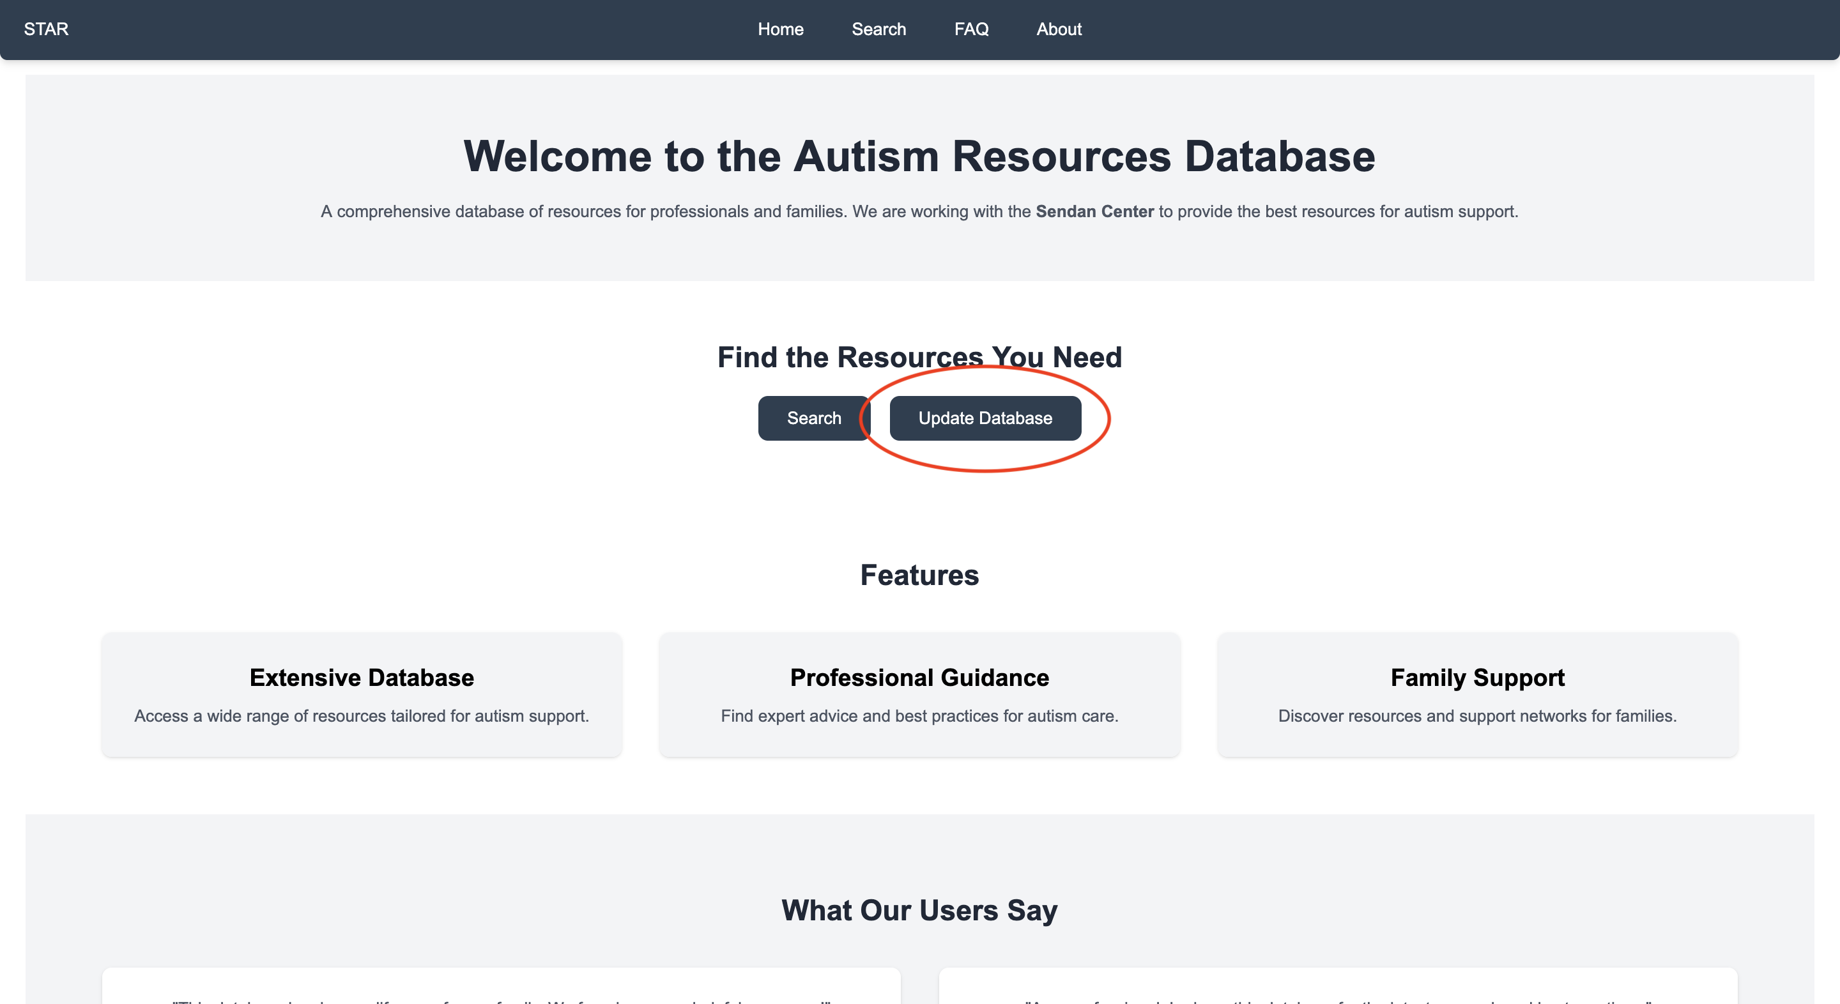
Task: Click the expert advice text under Professional Guidance
Action: coord(919,715)
